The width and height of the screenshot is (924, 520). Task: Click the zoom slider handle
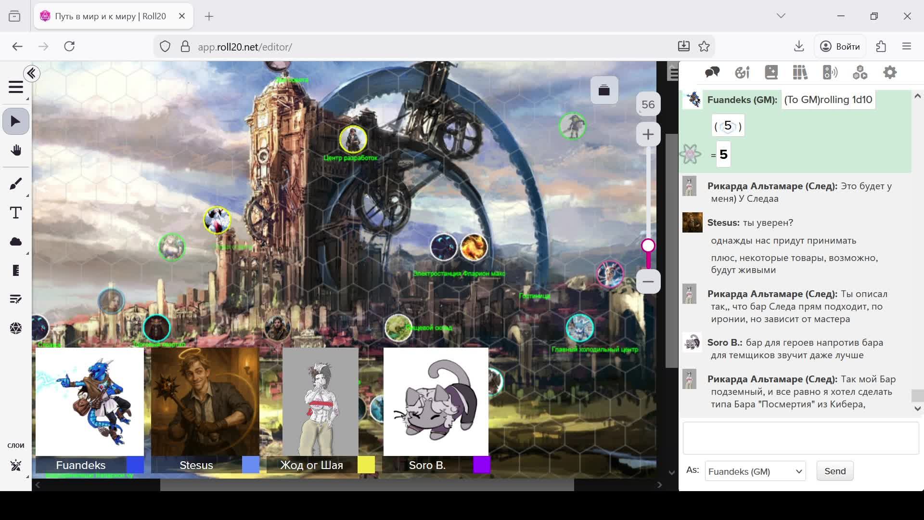point(648,246)
